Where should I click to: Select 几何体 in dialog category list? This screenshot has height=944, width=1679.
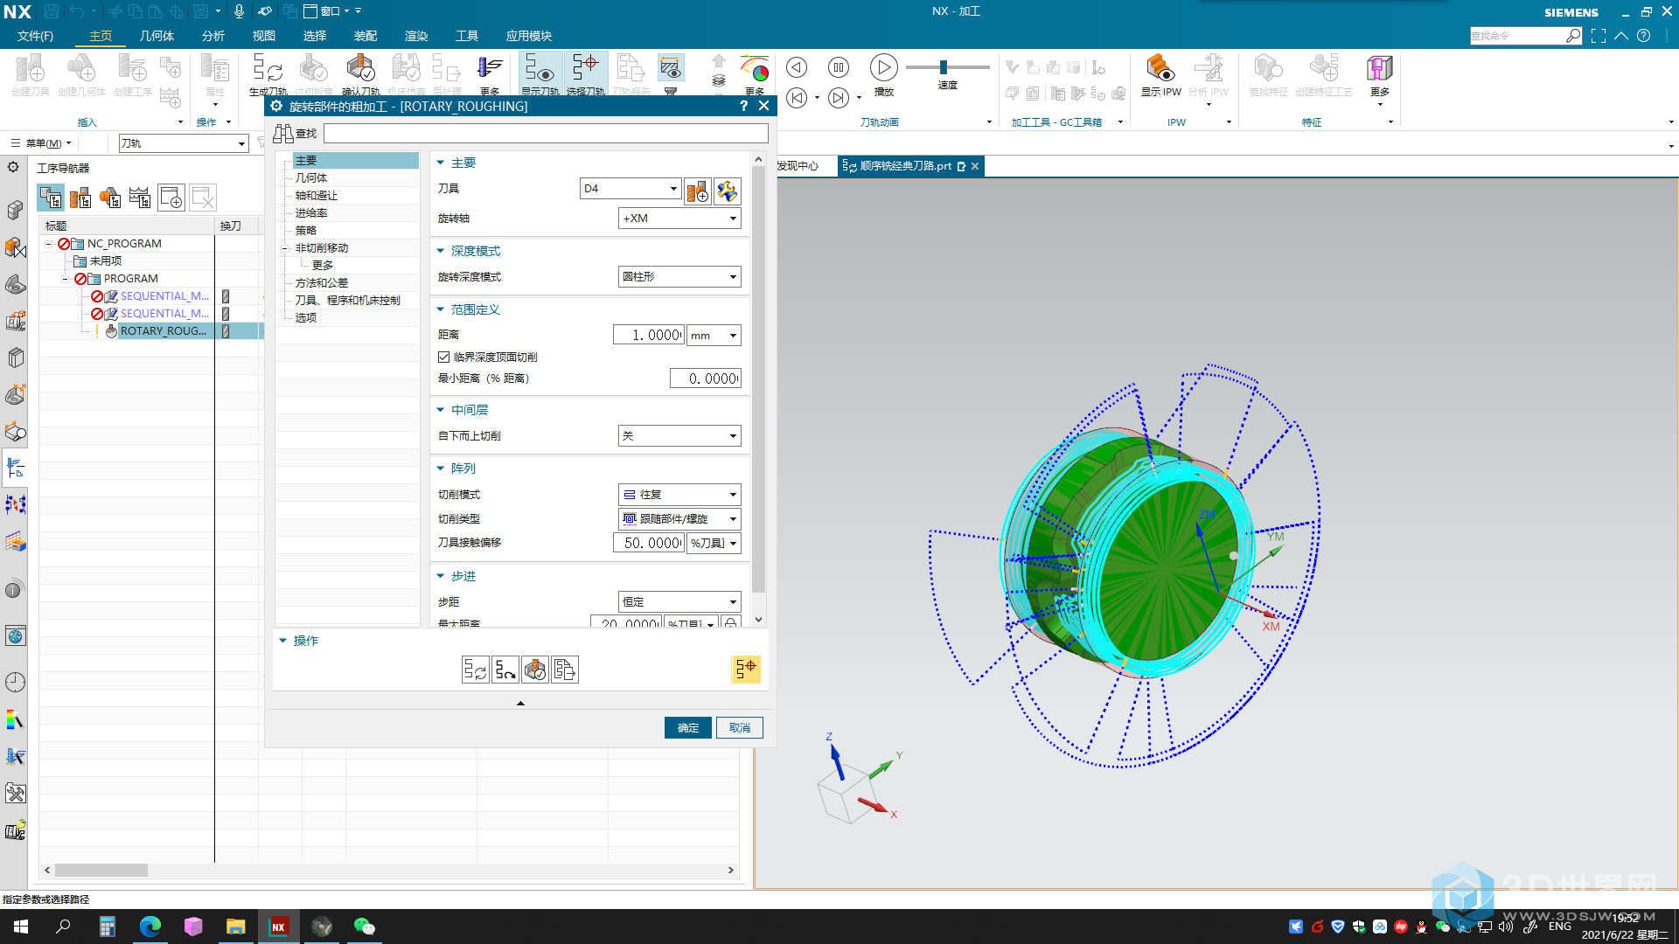pyautogui.click(x=311, y=178)
